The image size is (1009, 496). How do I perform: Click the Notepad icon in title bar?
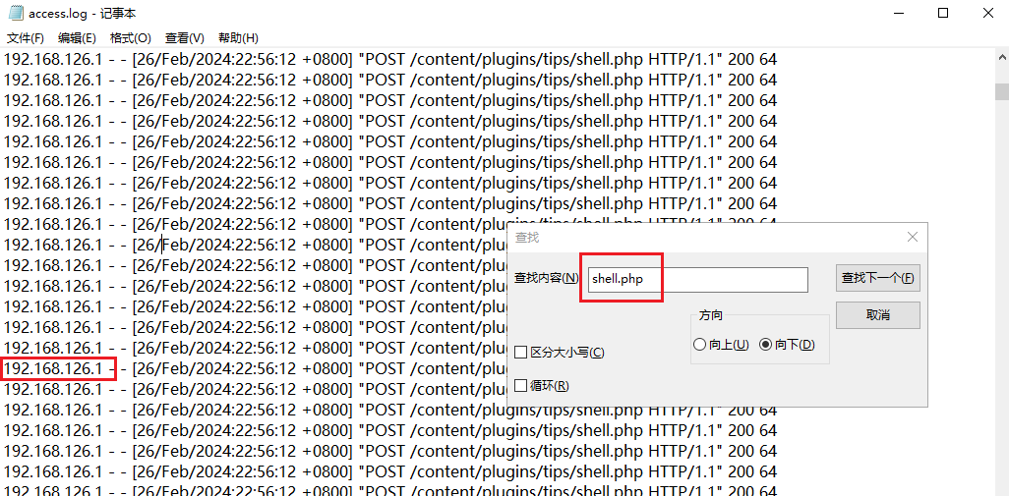pos(15,14)
